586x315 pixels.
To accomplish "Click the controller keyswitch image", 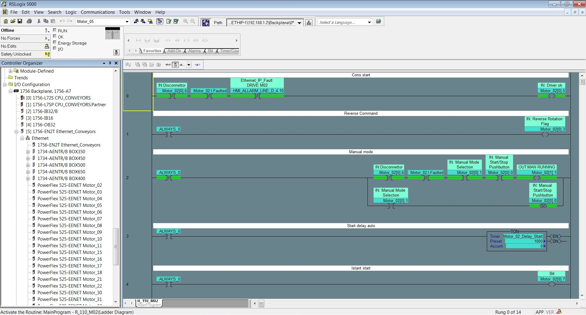I will (113, 33).
